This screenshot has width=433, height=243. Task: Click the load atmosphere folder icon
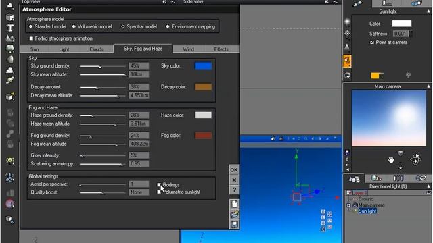point(234,214)
